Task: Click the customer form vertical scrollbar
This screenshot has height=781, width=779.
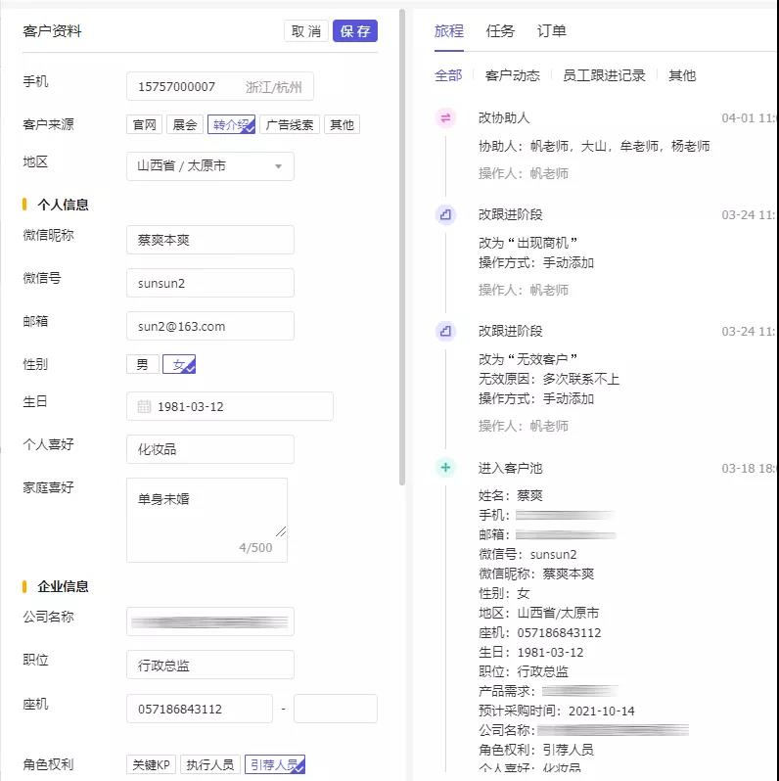Action: pyautogui.click(x=402, y=247)
